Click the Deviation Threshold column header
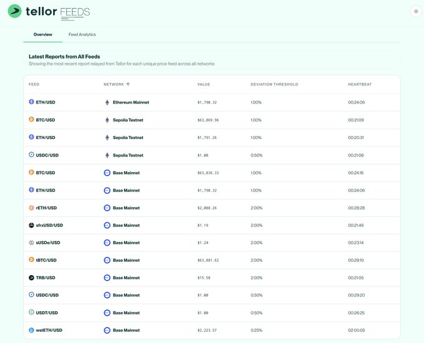The width and height of the screenshot is (424, 343). tap(274, 84)
